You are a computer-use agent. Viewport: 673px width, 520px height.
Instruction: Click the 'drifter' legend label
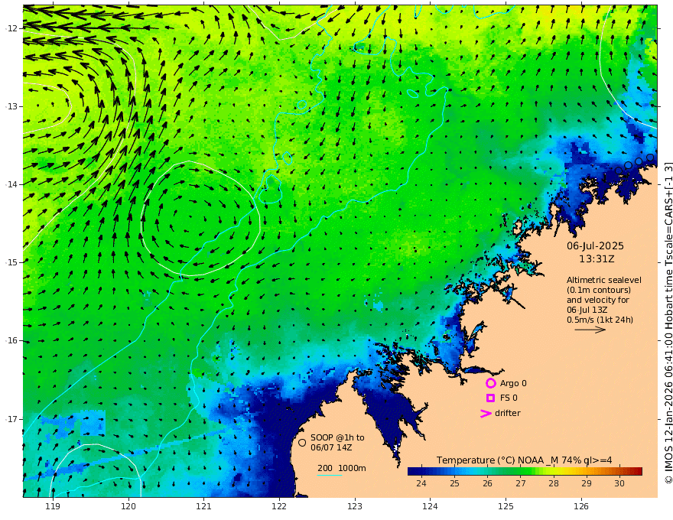coord(507,413)
